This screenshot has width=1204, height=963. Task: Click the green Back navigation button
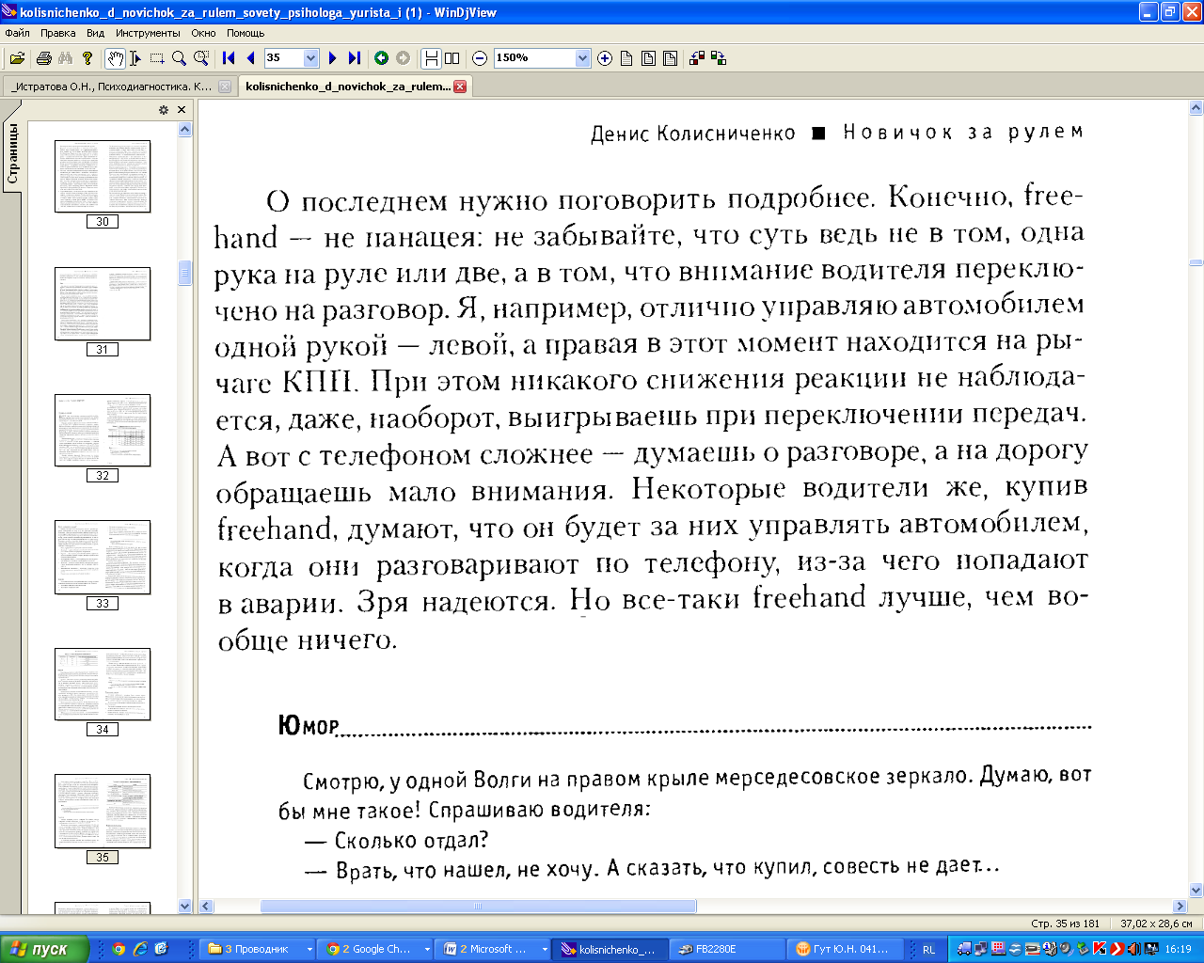click(381, 58)
